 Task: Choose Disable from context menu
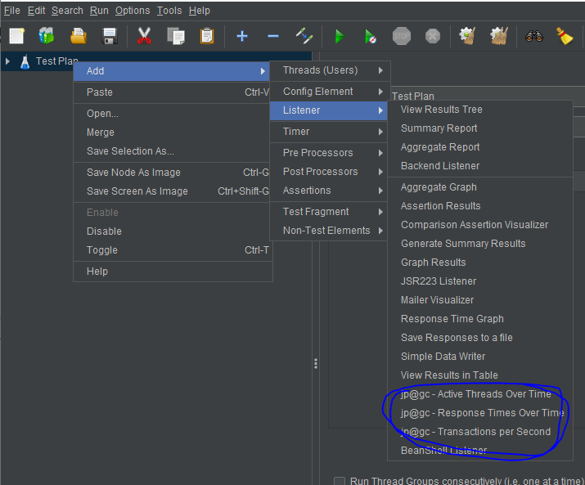click(172, 231)
